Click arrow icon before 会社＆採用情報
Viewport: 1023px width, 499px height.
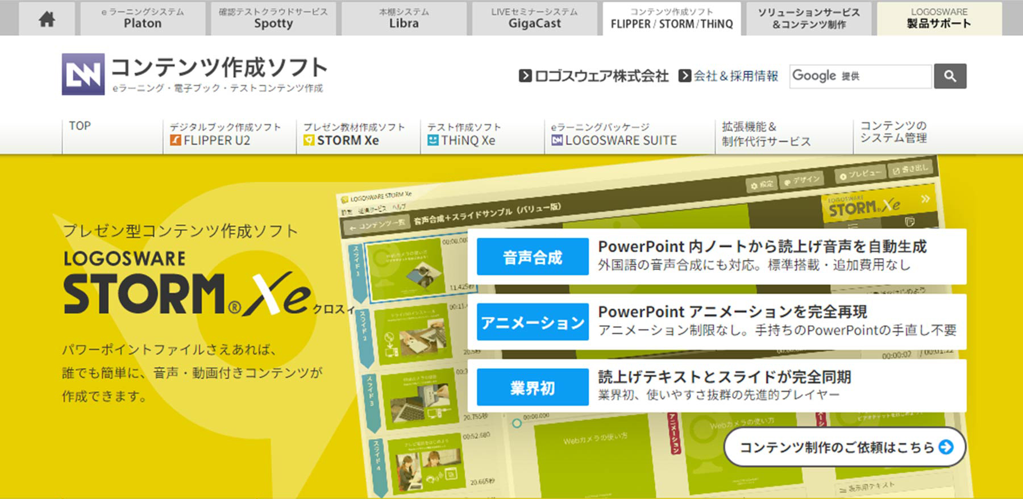[x=685, y=76]
